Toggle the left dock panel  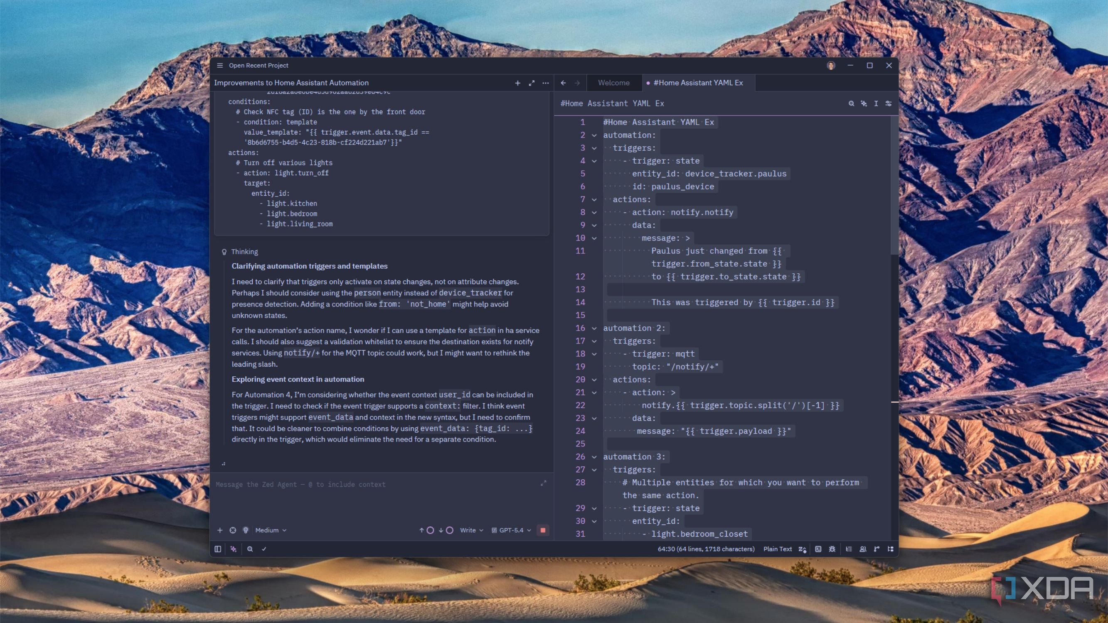(x=218, y=549)
